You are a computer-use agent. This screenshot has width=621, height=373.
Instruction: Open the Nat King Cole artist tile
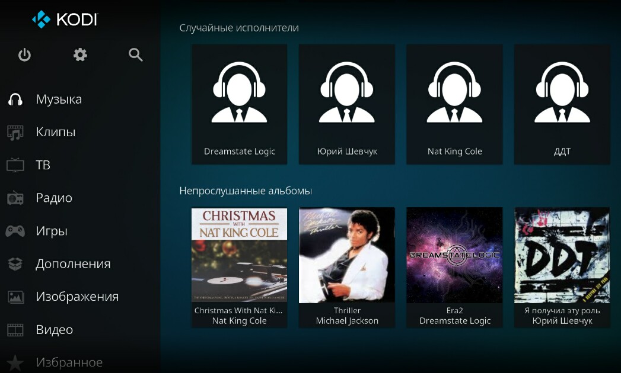pos(455,104)
